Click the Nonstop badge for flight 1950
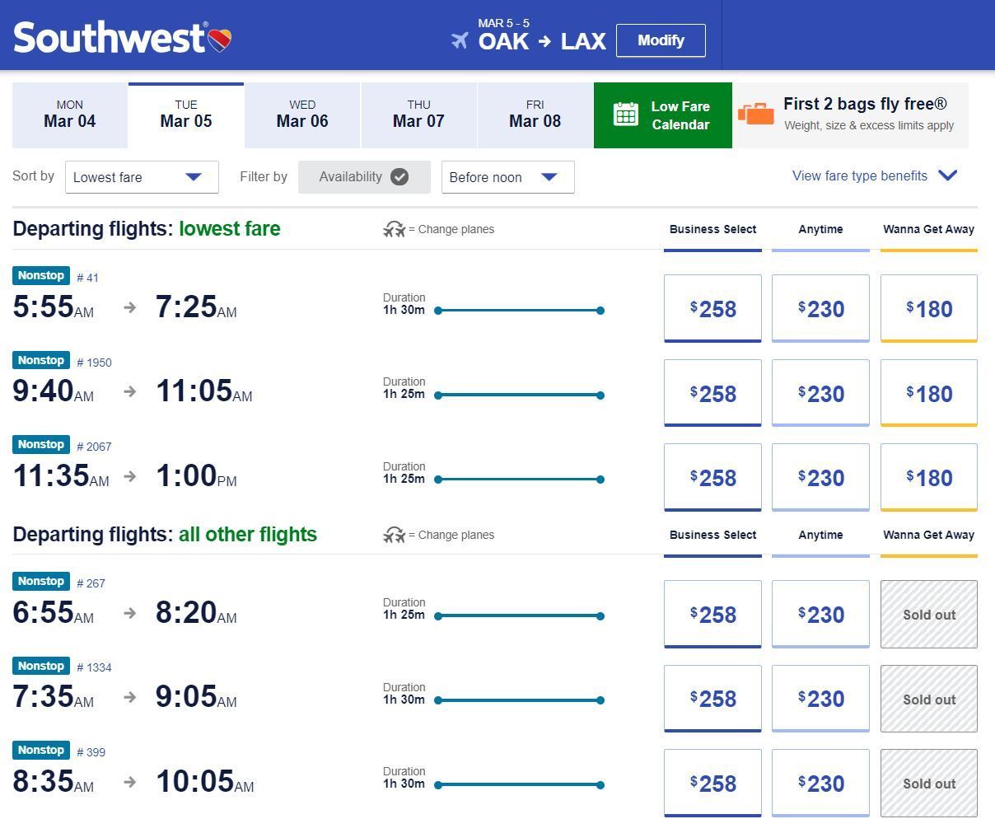995x833 pixels. coord(41,360)
